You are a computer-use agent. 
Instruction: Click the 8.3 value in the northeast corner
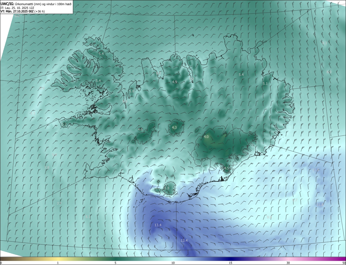(x=325, y=43)
